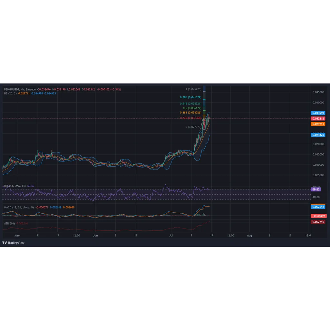The height and width of the screenshot is (330, 330).
Task: Select the PENGUUSDT, 4h, Binance symbol title
Action: pyautogui.click(x=20, y=90)
